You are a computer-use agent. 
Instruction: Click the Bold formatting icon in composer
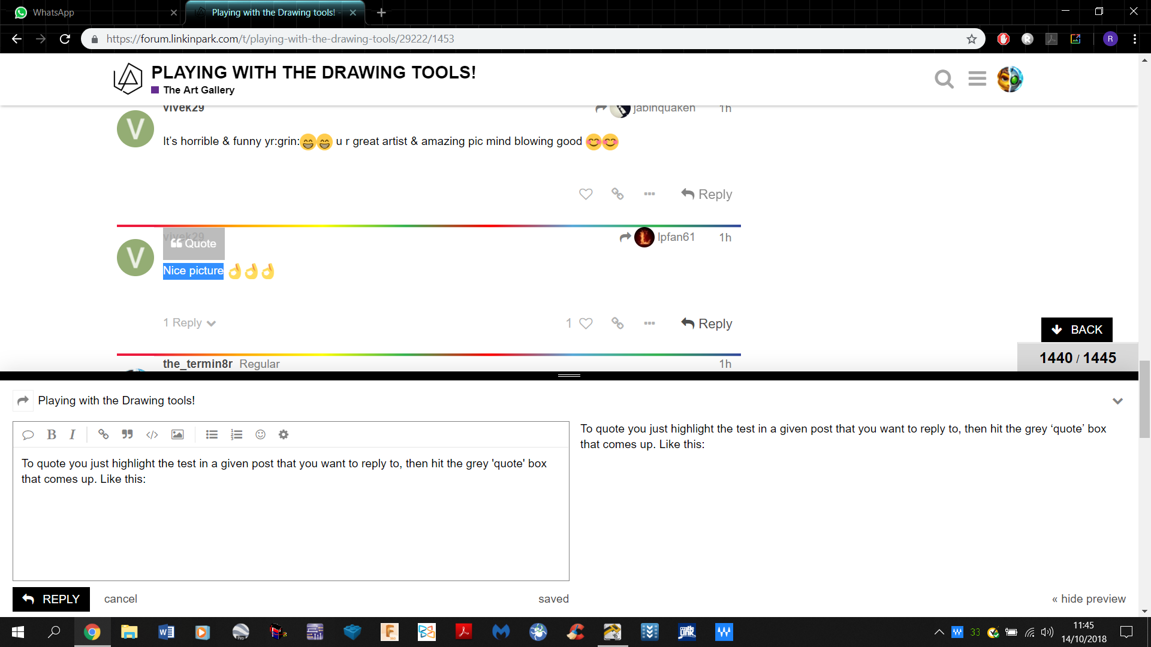click(52, 435)
